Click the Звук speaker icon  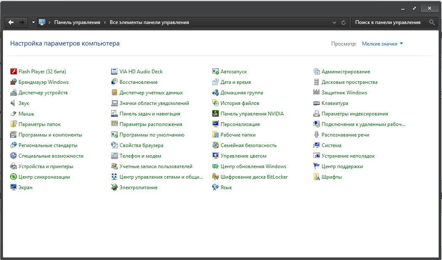tap(13, 103)
